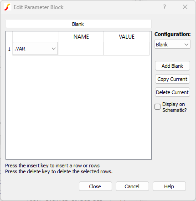Click the VALUE cell in row 1
The width and height of the screenshot is (196, 201).
126,49
